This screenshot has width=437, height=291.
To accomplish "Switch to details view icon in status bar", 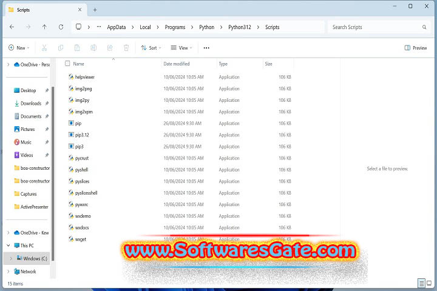I will click(421, 283).
